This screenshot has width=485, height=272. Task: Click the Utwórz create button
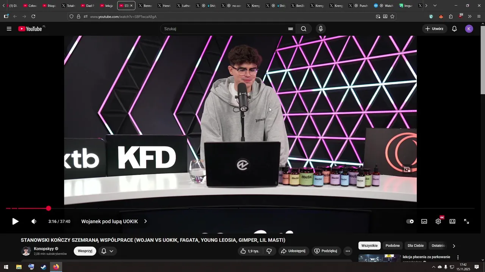(434, 29)
